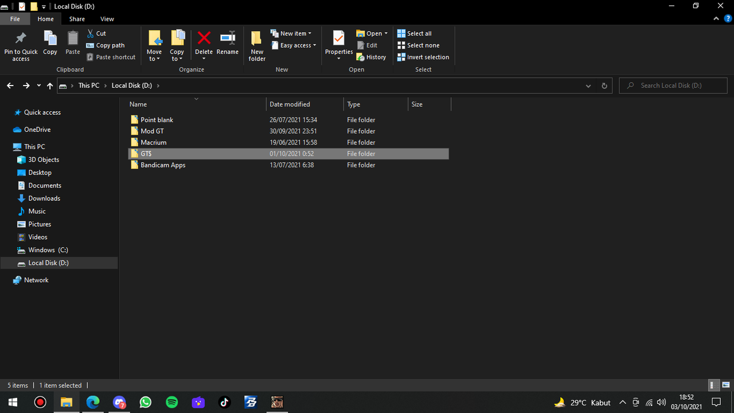Screen dimensions: 734x413
Task: Click Select none
Action: 419,45
